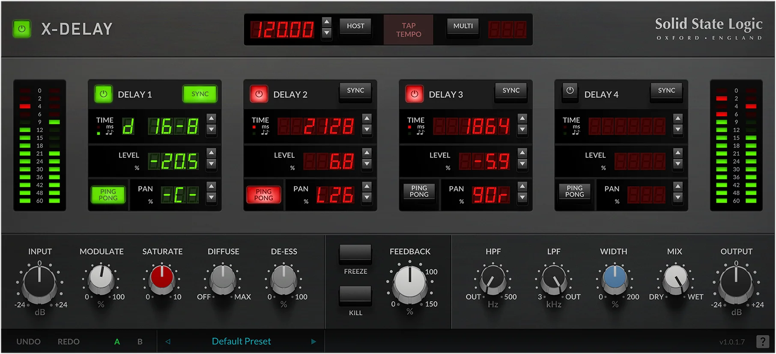776x354 pixels.
Task: Increase Delay 4 time up arrow
Action: click(678, 118)
